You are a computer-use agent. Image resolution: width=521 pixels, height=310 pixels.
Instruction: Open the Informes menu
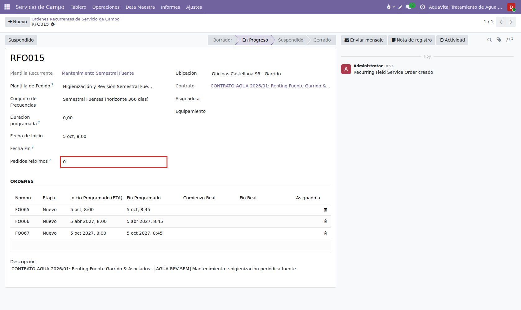170,7
